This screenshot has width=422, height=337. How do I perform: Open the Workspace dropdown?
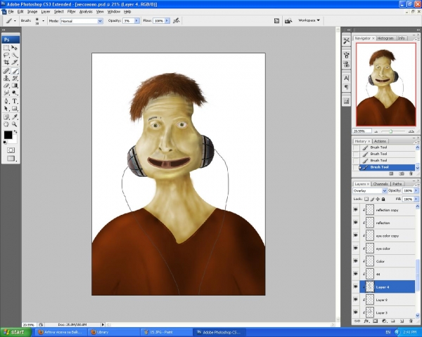[x=309, y=20]
